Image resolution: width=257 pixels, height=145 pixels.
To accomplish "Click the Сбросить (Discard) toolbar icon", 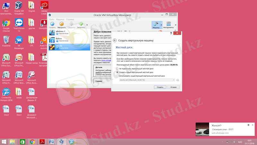I will (71, 25).
